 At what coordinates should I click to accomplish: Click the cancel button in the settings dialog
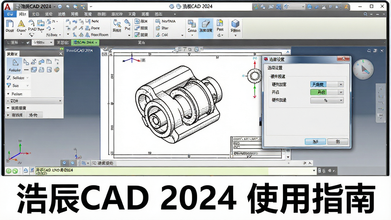pos(338,142)
